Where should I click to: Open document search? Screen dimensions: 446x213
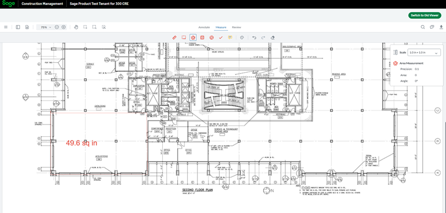[423, 27]
